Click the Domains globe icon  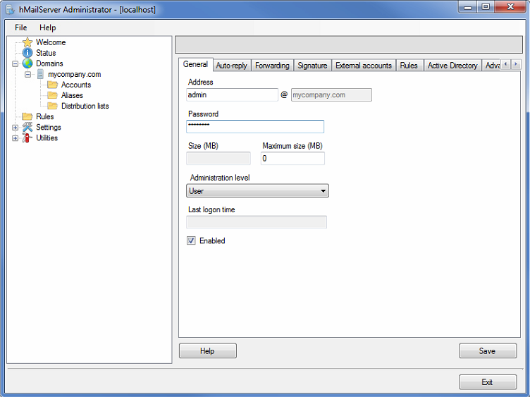tap(27, 63)
